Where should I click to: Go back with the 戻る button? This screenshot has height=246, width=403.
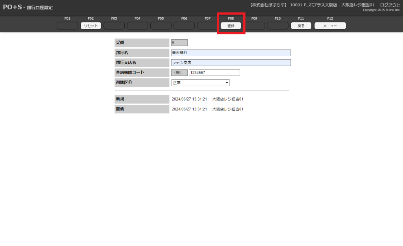(x=301, y=26)
